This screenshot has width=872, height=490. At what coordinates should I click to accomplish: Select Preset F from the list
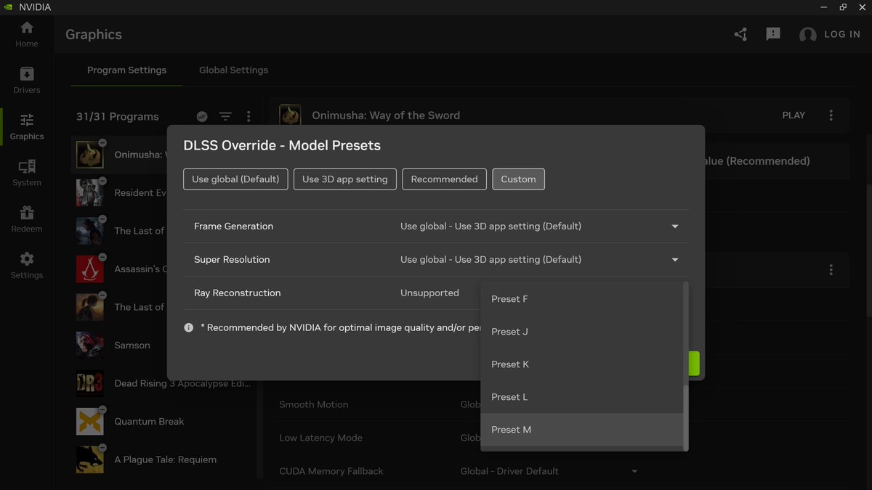click(581, 299)
